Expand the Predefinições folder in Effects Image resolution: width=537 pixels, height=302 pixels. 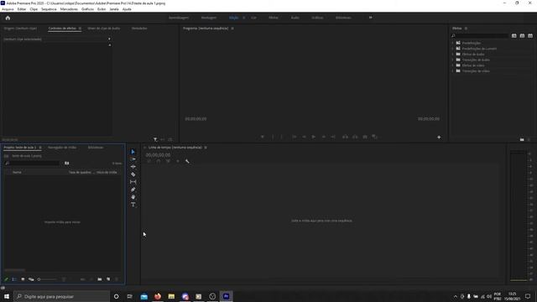click(x=452, y=43)
